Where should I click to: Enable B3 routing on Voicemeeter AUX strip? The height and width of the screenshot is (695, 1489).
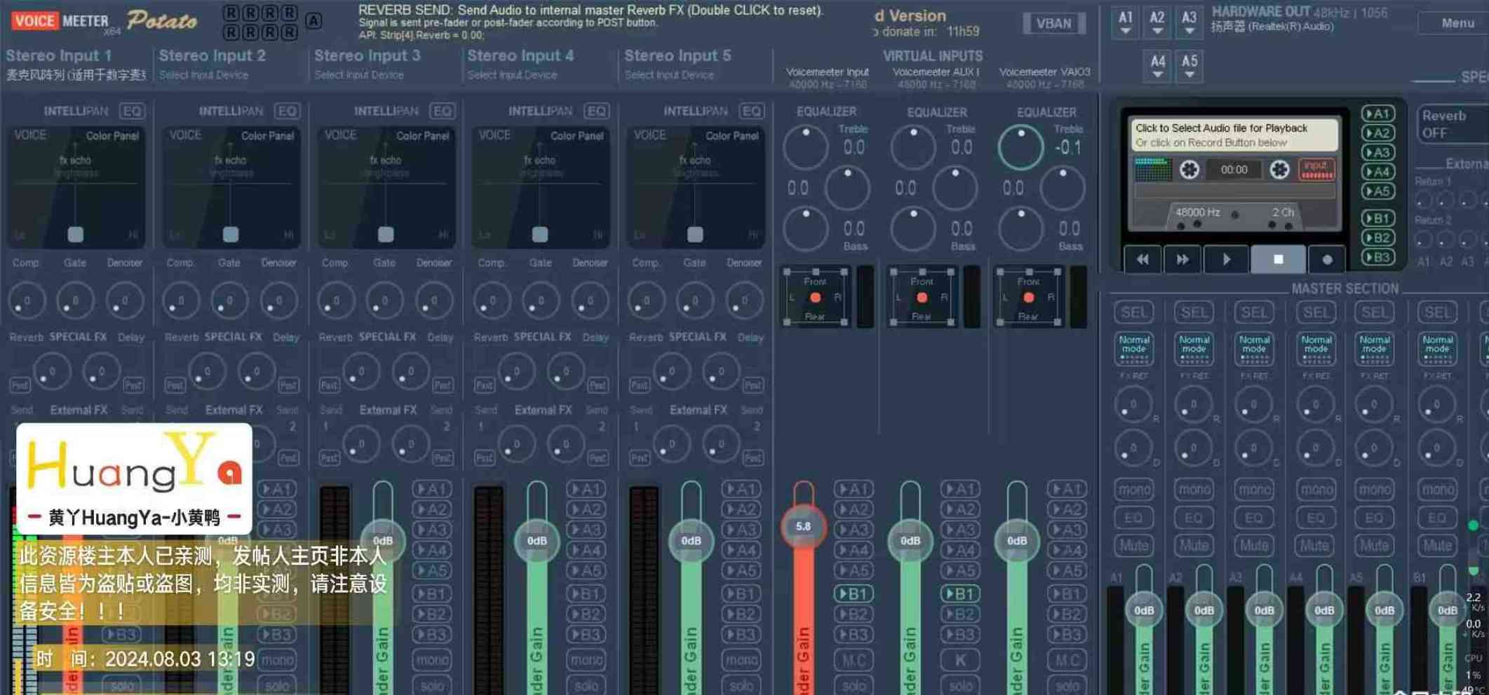(960, 635)
